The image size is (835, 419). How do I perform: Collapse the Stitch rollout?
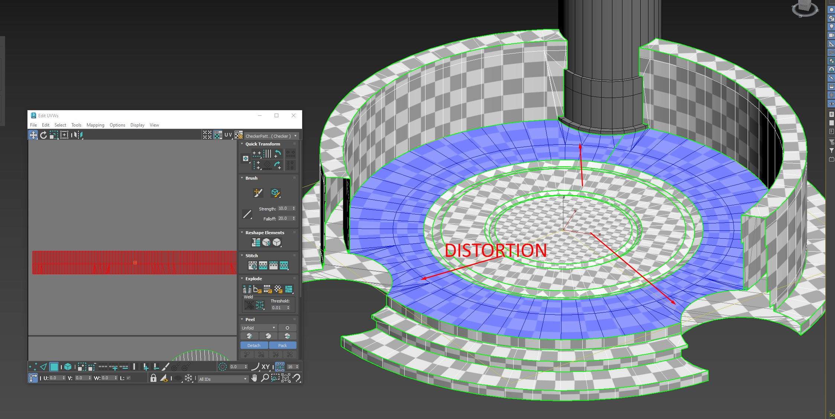(x=242, y=256)
